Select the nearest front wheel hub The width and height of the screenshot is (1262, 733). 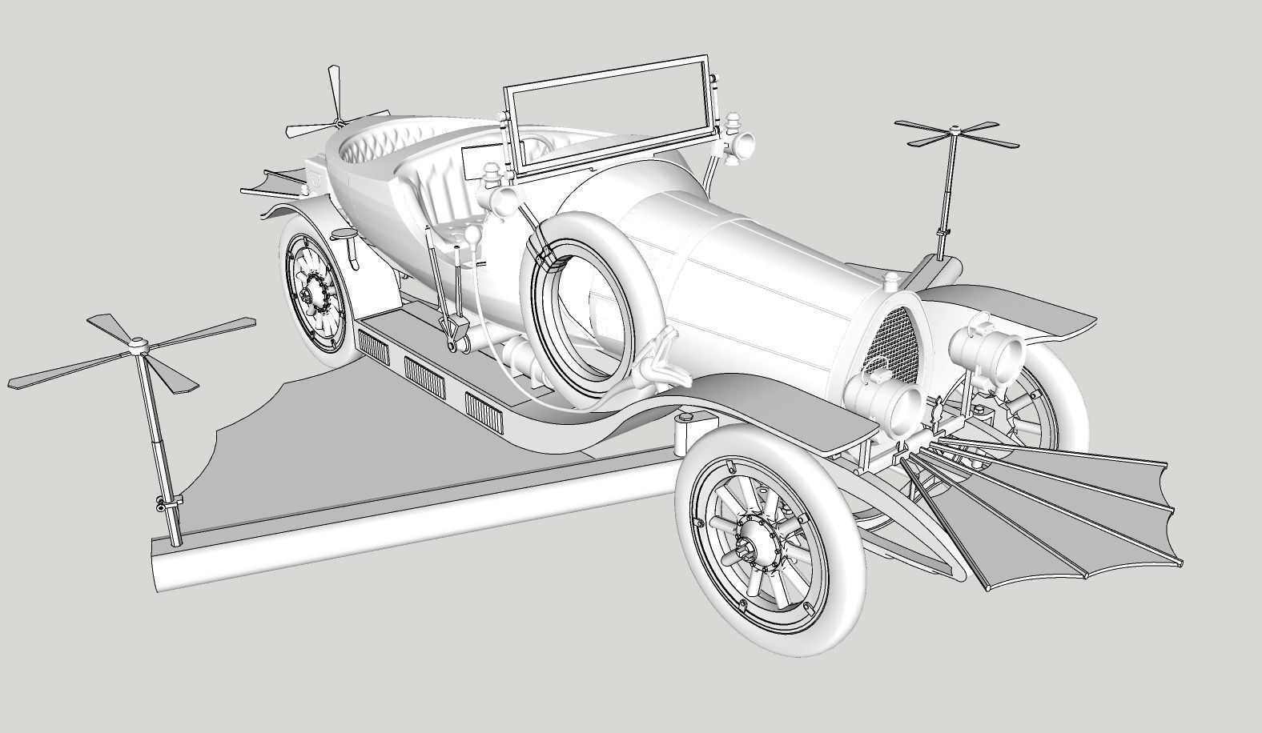756,546
